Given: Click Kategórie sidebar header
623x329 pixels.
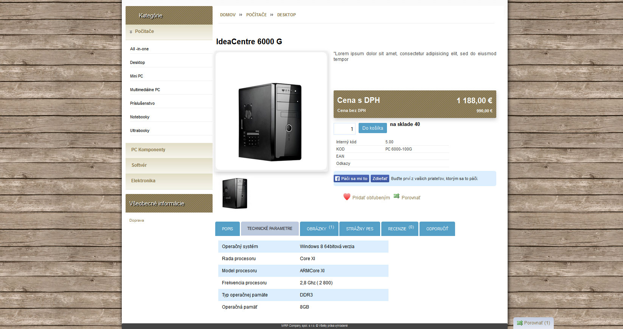Looking at the screenshot, I should pyautogui.click(x=169, y=16).
